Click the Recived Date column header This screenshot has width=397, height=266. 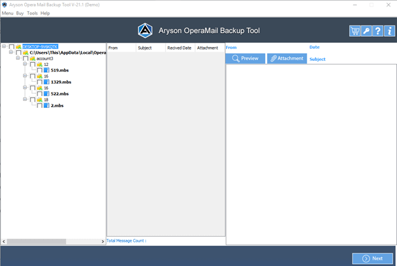coord(180,48)
